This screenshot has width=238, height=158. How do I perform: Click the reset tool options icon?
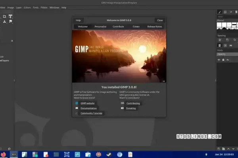(x=9, y=149)
